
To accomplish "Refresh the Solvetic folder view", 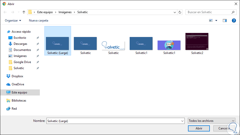I will pyautogui.click(x=180, y=12).
